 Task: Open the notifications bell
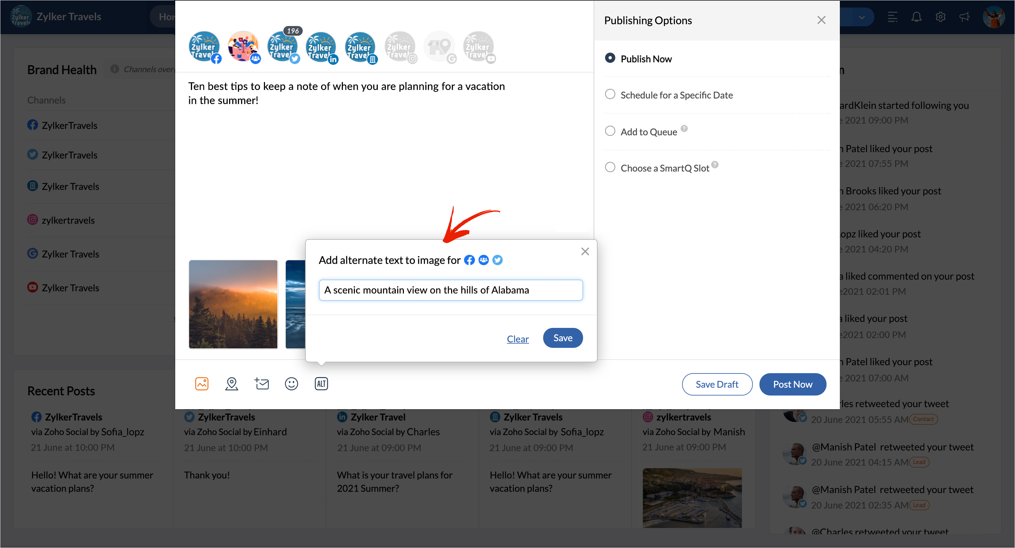(916, 17)
